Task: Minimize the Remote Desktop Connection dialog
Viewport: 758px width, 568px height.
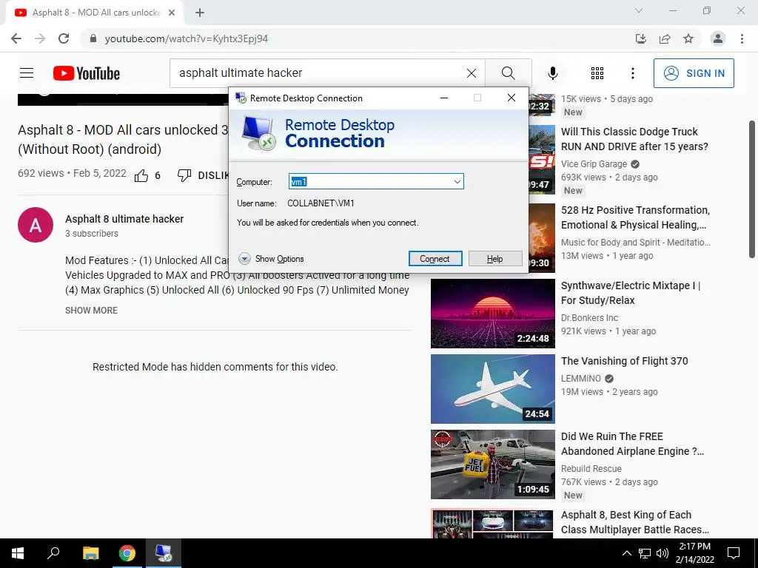Action: coord(444,98)
